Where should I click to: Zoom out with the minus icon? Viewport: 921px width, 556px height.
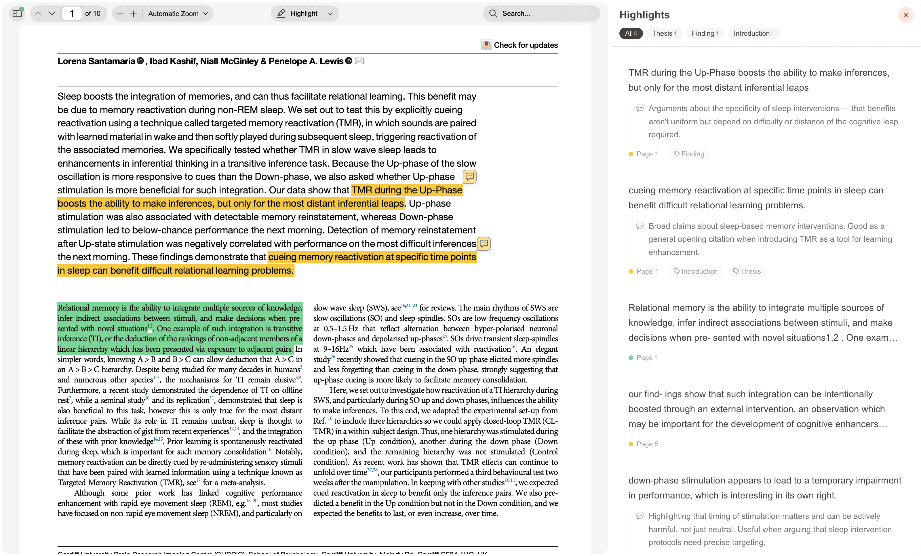point(120,14)
